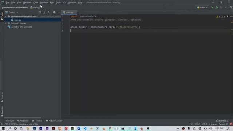Open the Python Console tool window
233x131 pixels.
[x=54, y=121]
